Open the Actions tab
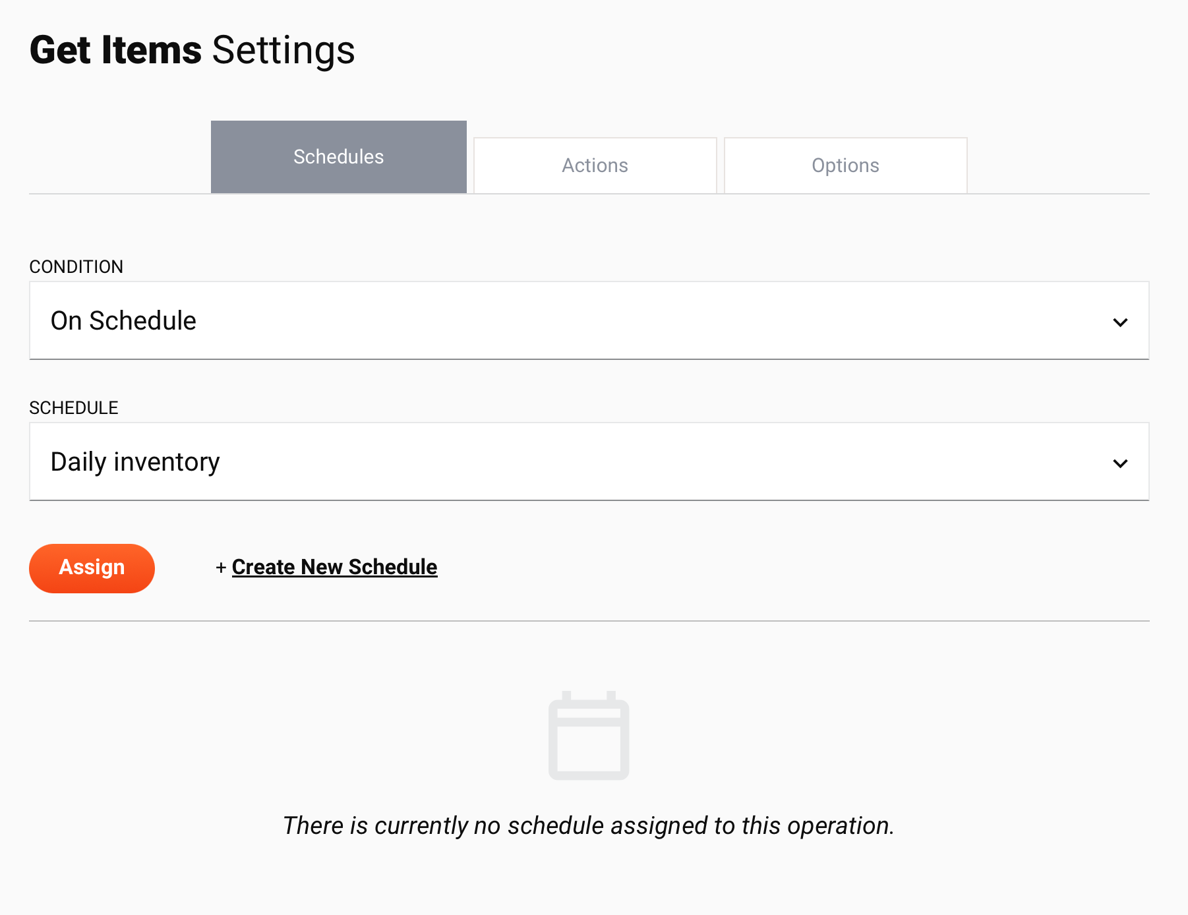Image resolution: width=1188 pixels, height=915 pixels. (594, 165)
